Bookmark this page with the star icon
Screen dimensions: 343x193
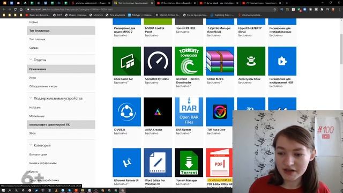[275, 10]
